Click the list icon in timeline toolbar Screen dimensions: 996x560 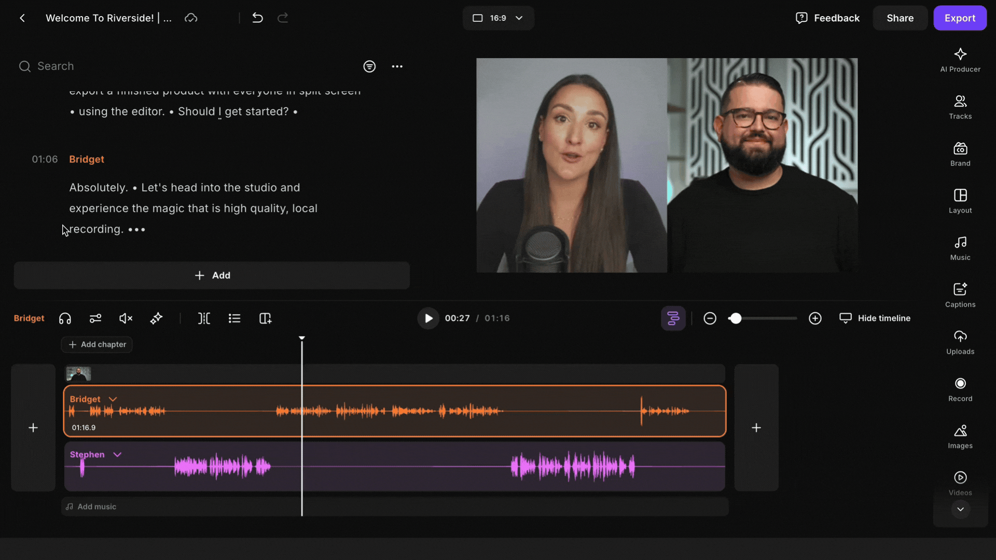(x=234, y=318)
